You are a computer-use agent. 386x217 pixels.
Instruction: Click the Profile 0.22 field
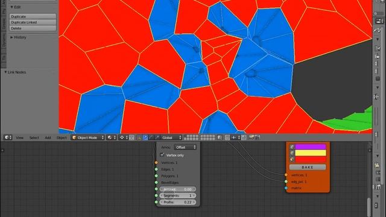pos(178,203)
